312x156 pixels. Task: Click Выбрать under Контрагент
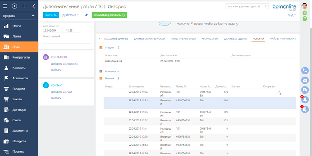point(56,70)
